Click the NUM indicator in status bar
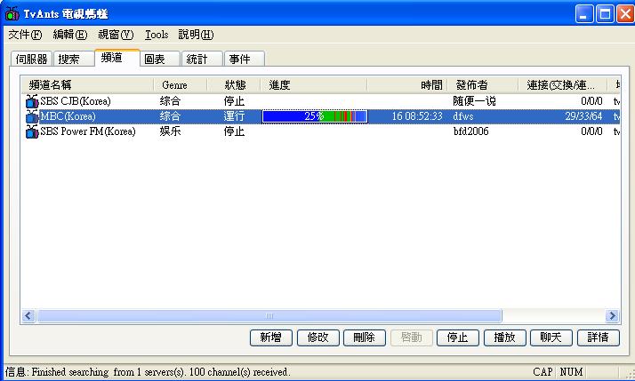This screenshot has width=635, height=381. 571,372
